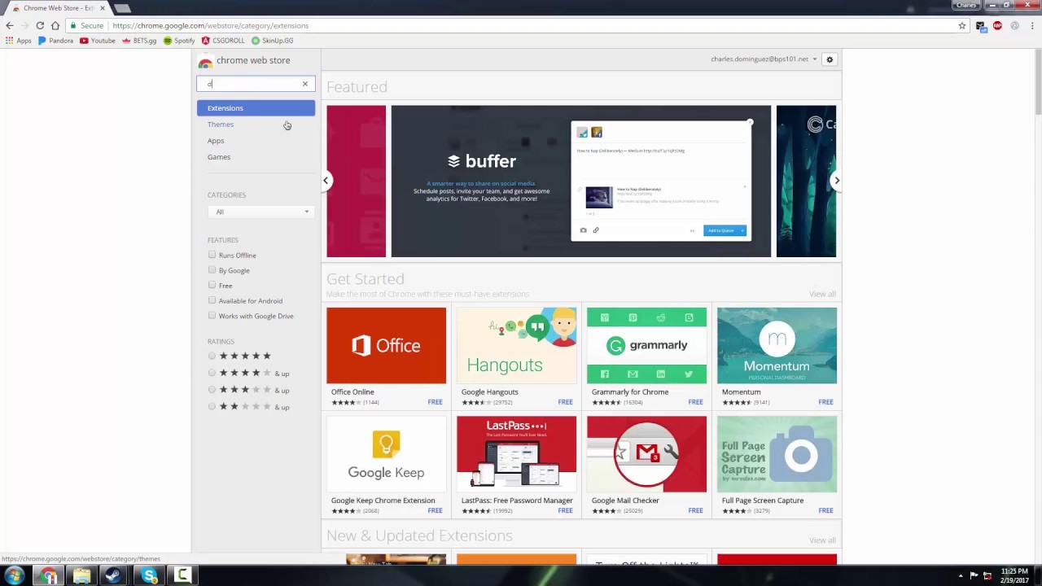
Task: Click the chrome web store logo link
Action: click(x=244, y=60)
